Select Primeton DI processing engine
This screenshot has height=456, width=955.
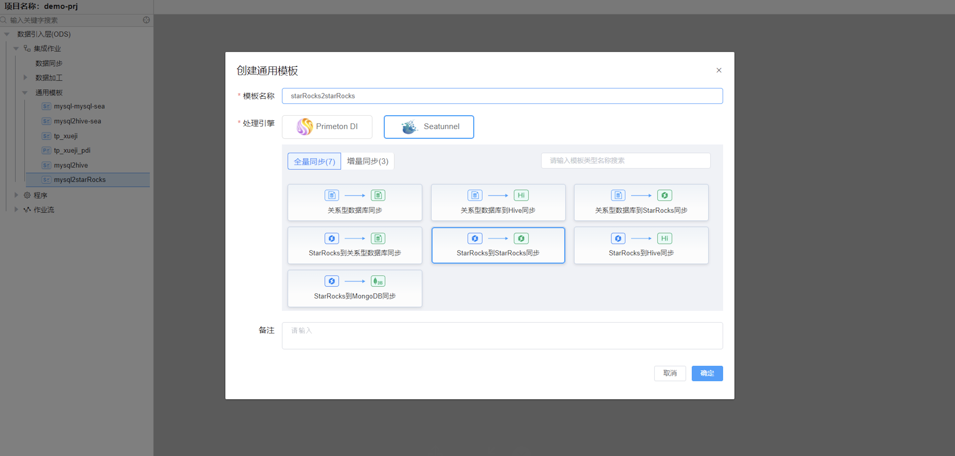click(x=327, y=127)
